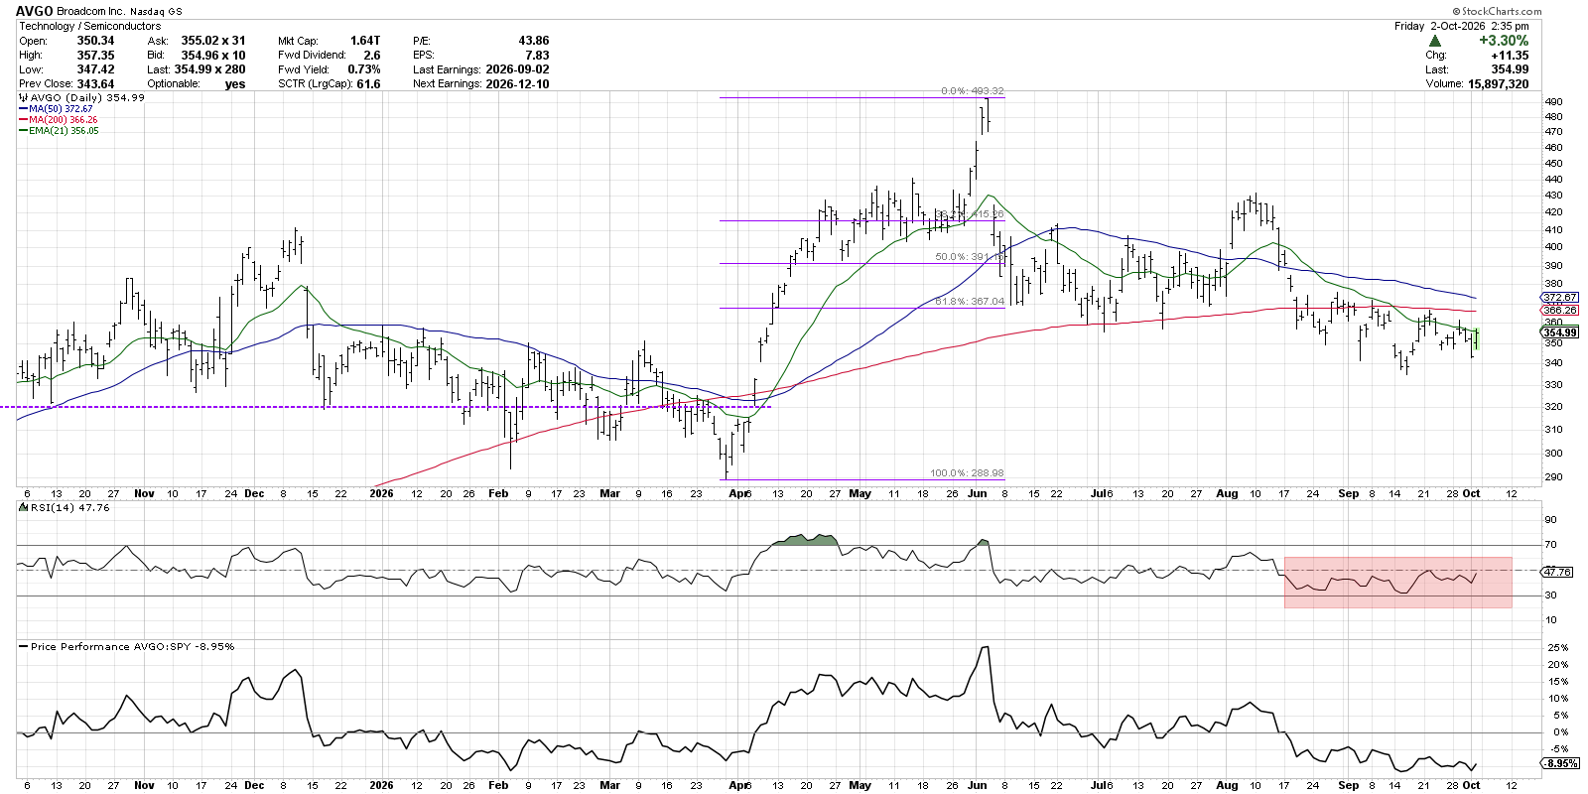
Task: Select the EPS value 7.83
Action: tap(537, 56)
